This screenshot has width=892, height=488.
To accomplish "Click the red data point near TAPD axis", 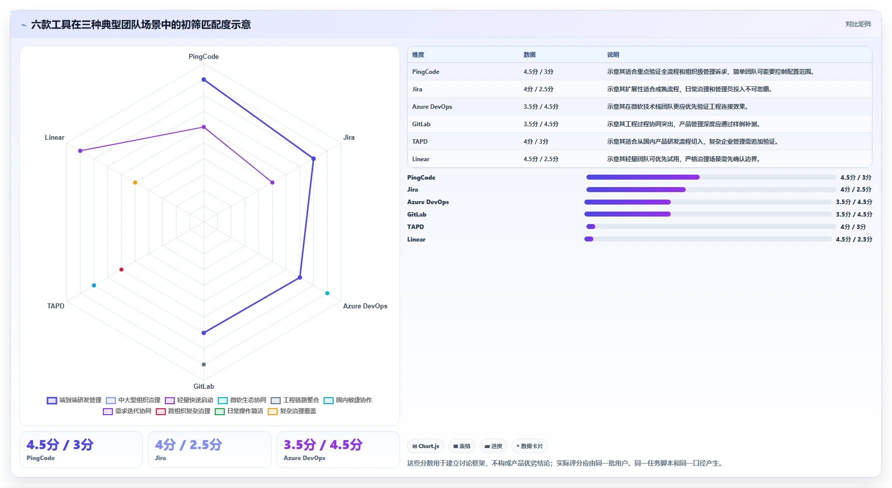I will (x=121, y=269).
